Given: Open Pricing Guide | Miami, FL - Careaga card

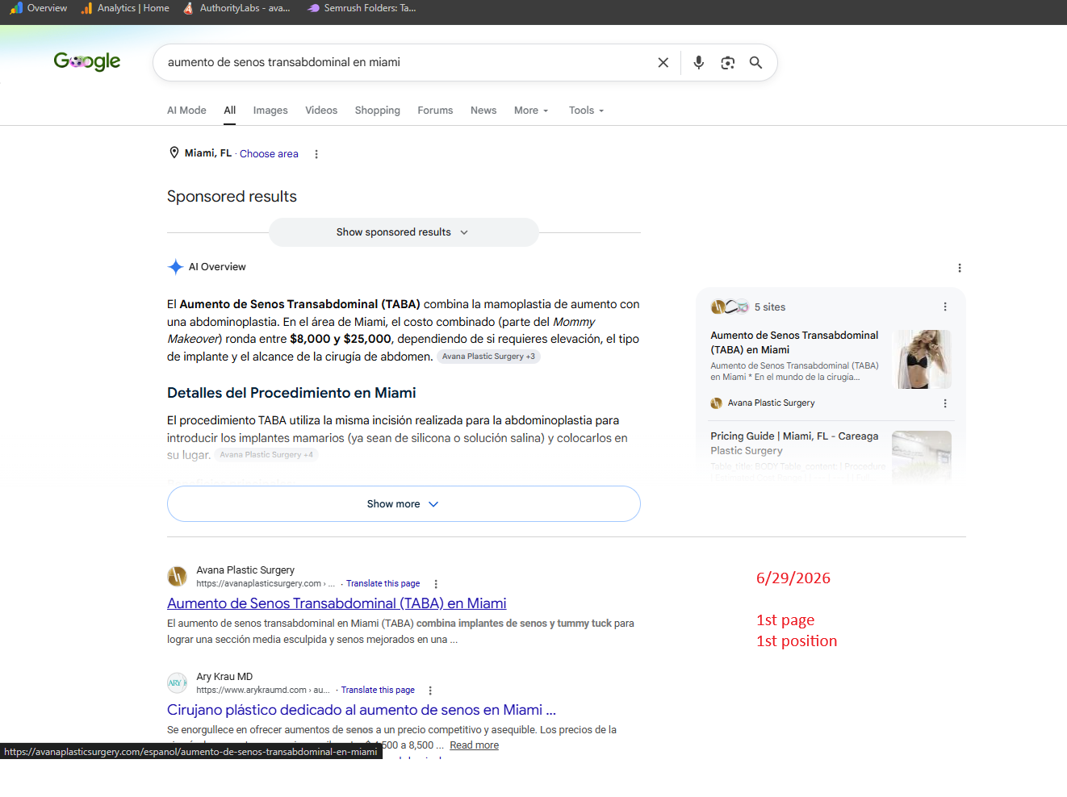Looking at the screenshot, I should (794, 444).
